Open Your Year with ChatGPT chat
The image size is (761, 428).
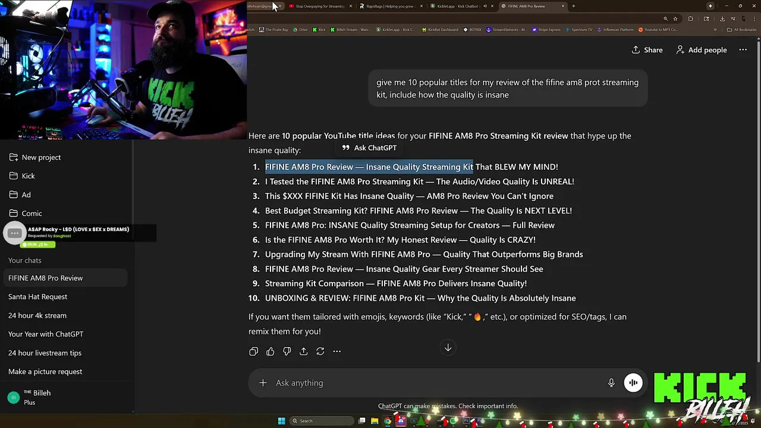click(x=65, y=334)
